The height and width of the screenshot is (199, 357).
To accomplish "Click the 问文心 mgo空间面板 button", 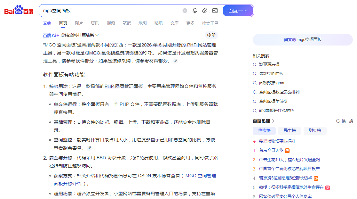I will [x=303, y=40].
